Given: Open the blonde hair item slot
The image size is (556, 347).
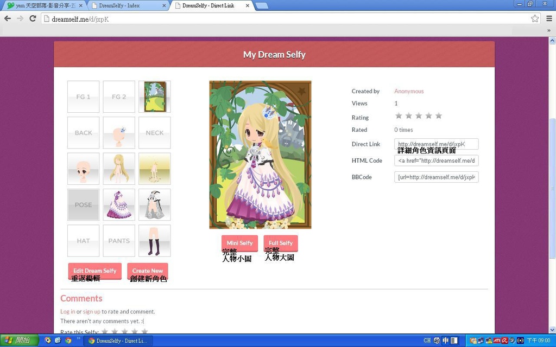Looking at the screenshot, I should pyautogui.click(x=119, y=169).
